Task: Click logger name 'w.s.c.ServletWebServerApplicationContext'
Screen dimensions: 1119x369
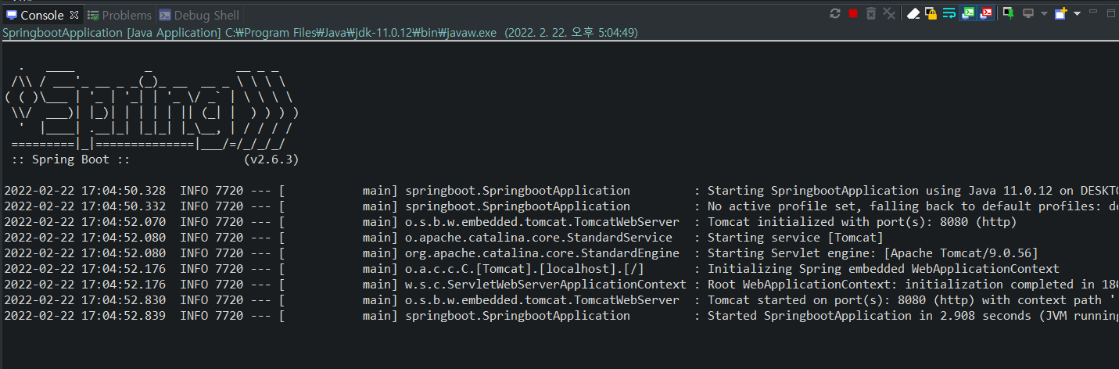Action: tap(546, 285)
